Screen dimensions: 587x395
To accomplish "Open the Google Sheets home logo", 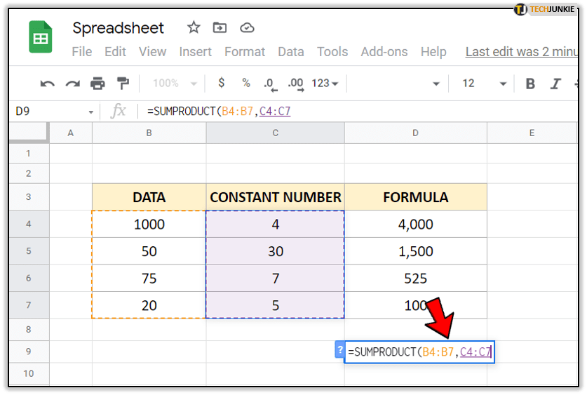I will coord(40,37).
